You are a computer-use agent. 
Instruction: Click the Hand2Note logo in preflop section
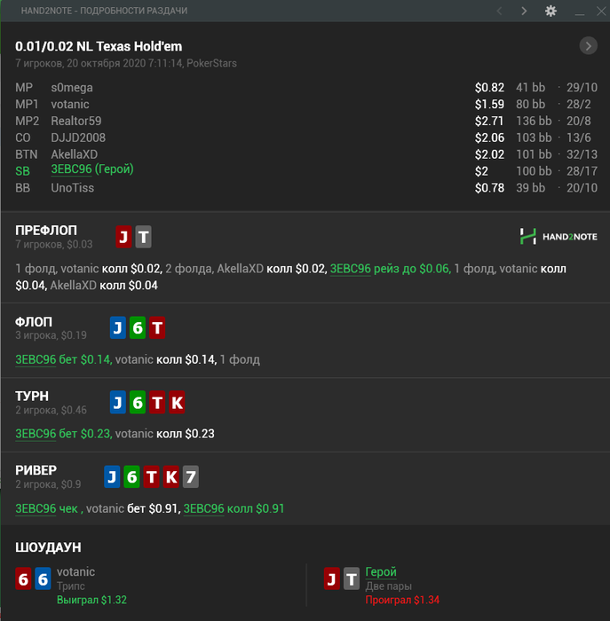(x=559, y=237)
